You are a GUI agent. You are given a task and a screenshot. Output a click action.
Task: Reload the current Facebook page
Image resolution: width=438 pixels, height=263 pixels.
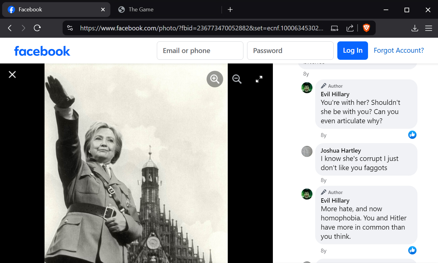(37, 28)
